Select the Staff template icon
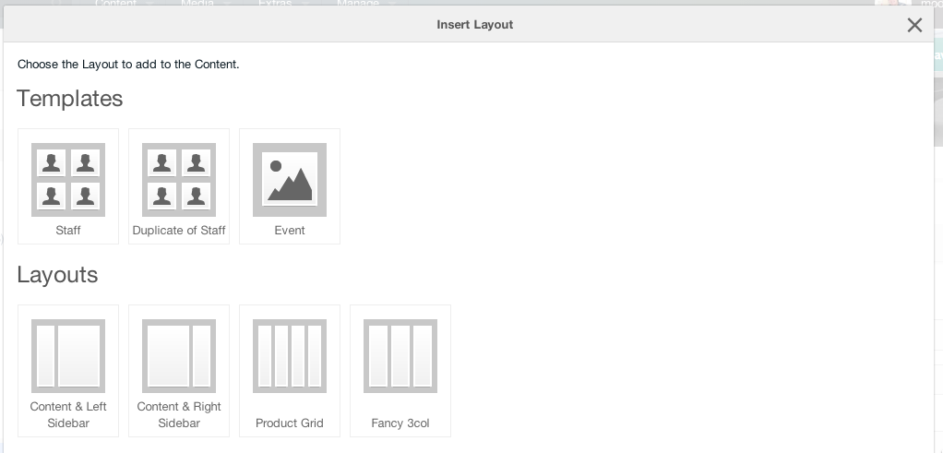 pyautogui.click(x=68, y=180)
